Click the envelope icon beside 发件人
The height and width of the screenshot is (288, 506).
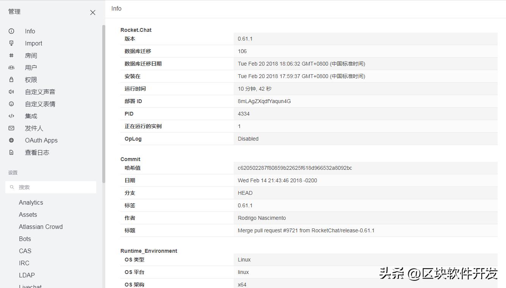tap(11, 128)
